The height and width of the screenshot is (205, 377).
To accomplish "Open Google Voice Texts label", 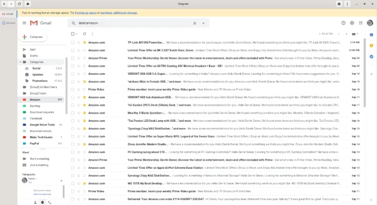I will point(42,125).
